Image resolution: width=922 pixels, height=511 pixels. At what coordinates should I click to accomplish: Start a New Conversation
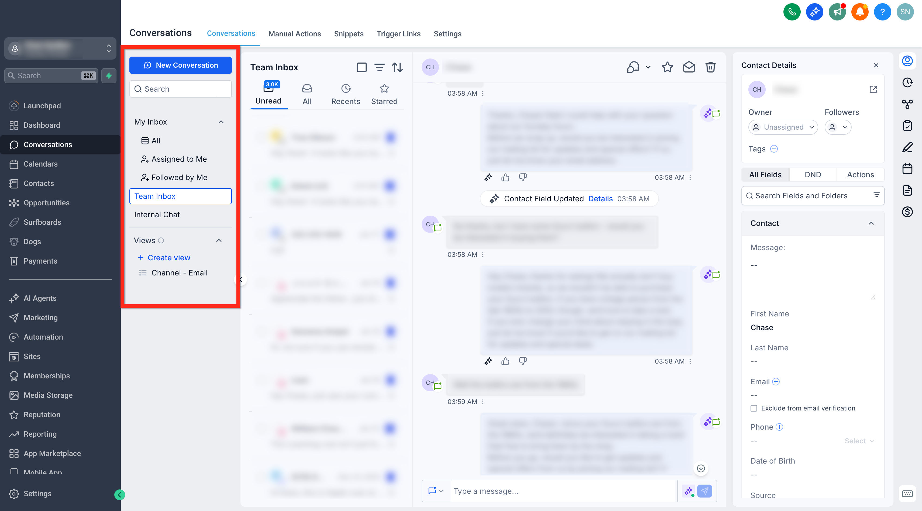pos(180,65)
